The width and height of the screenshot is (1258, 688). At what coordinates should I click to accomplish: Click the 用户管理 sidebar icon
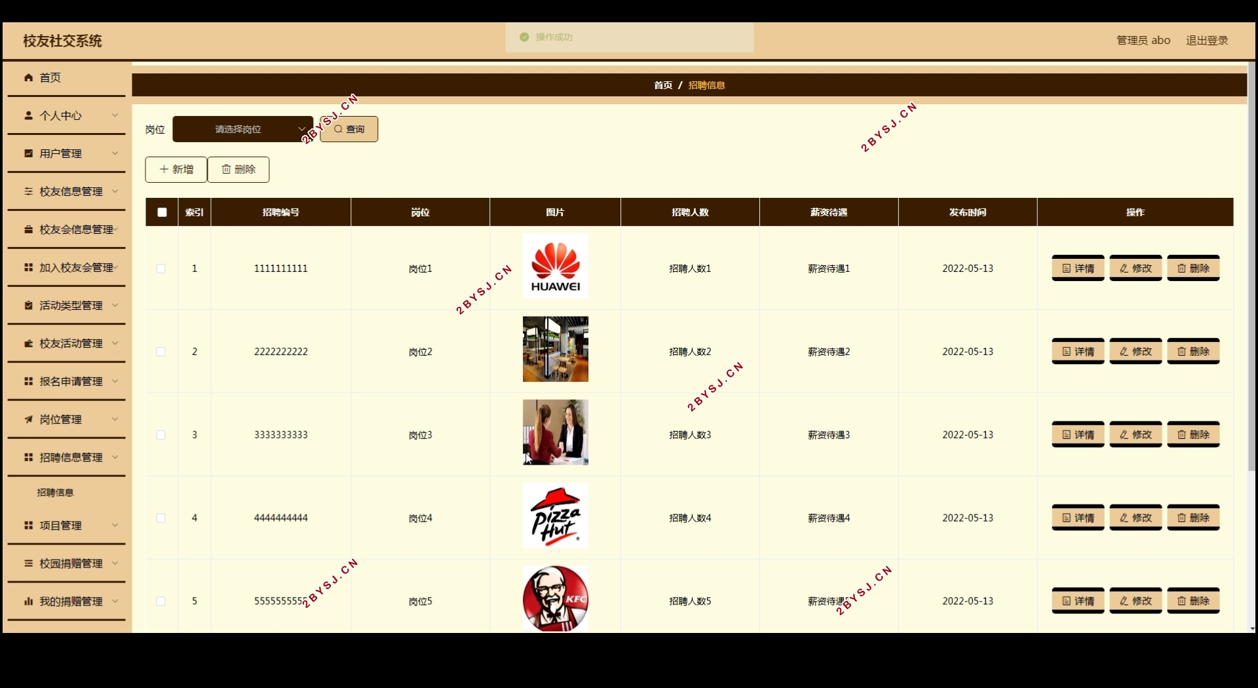28,153
